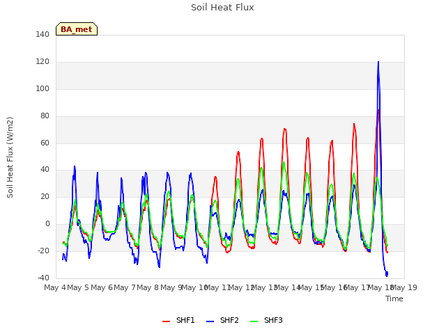
Task: Toggle the SHF2 series in the legend
Action: click(x=222, y=320)
